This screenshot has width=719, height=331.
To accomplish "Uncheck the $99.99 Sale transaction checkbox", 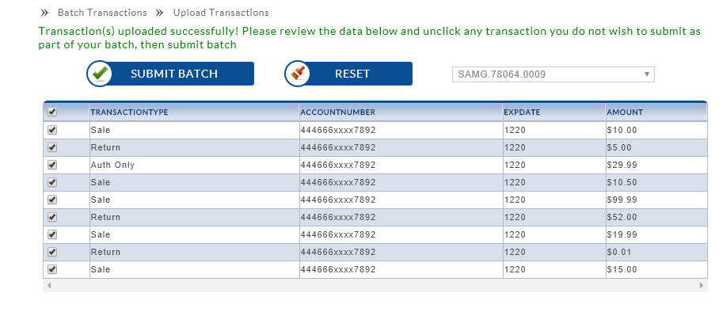I will point(52,200).
